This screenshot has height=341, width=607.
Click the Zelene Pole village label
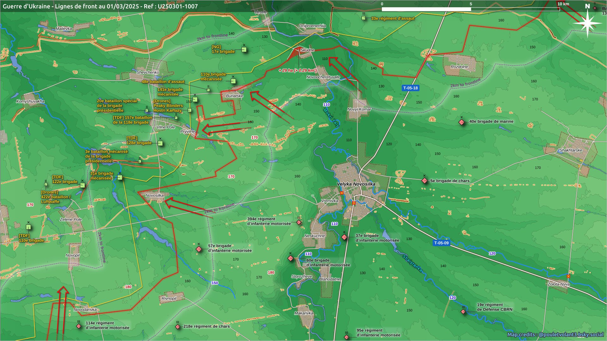(x=71, y=219)
